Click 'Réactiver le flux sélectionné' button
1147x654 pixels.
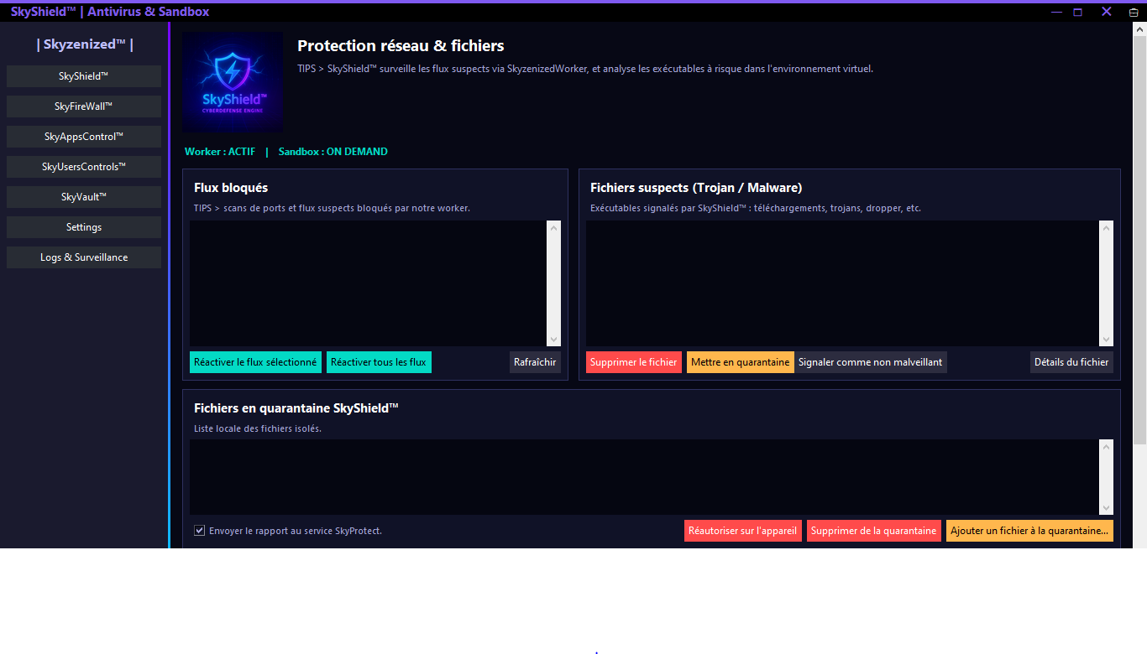tap(255, 362)
